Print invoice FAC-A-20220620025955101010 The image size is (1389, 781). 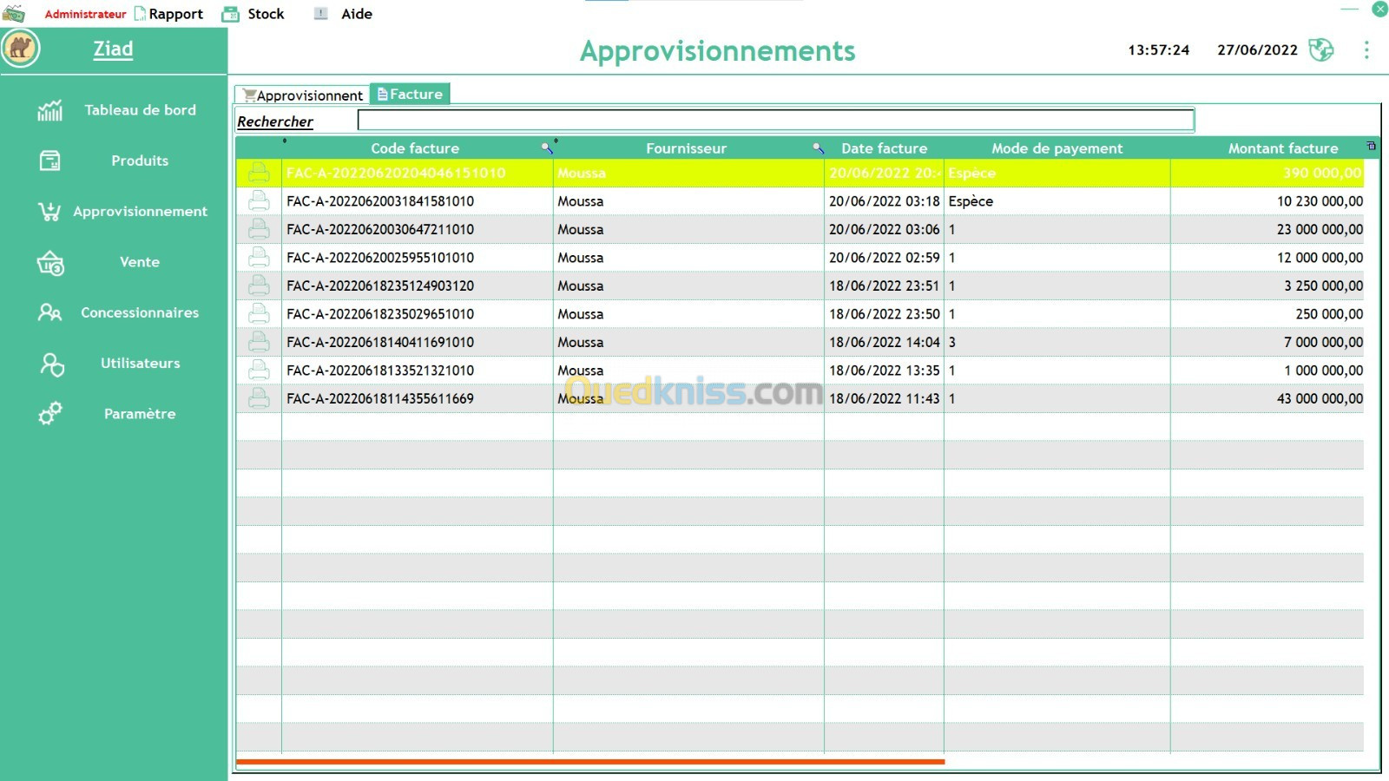[x=259, y=258]
